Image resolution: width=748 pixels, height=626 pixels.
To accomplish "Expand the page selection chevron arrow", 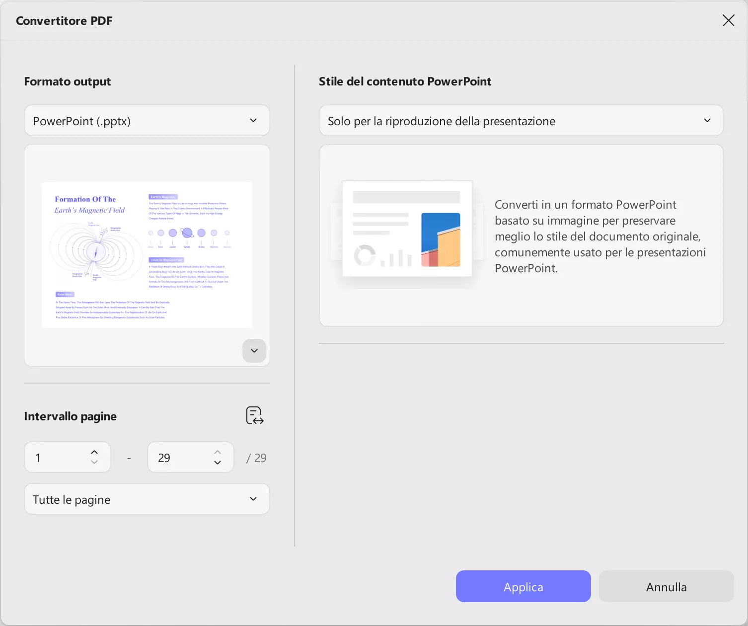I will pyautogui.click(x=253, y=499).
